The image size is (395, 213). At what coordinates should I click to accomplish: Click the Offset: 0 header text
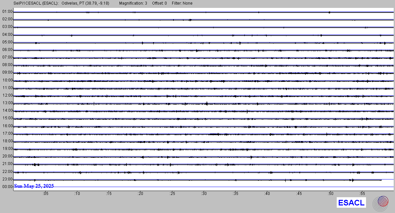(159, 3)
